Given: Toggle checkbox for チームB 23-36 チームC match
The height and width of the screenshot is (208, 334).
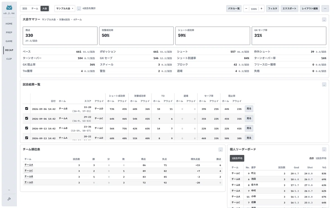Looking at the screenshot, I should pos(26,128).
